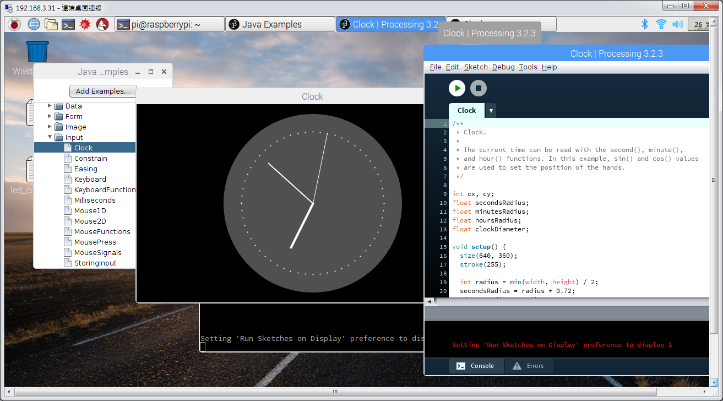Viewport: 723px width, 401px height.
Task: Launch the web browser globe icon
Action: [x=34, y=24]
